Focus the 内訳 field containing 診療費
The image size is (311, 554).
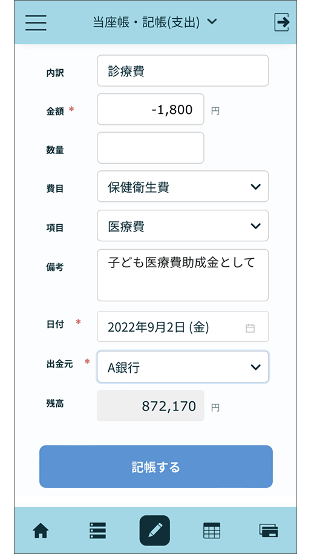(x=183, y=71)
